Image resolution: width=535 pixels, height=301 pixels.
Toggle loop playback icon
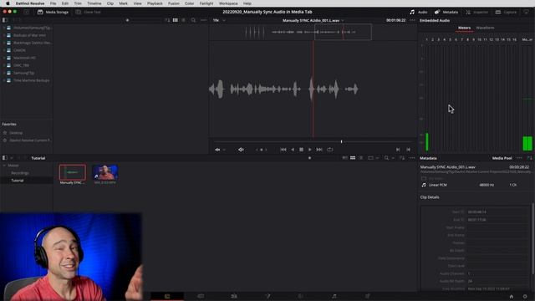tap(329, 150)
